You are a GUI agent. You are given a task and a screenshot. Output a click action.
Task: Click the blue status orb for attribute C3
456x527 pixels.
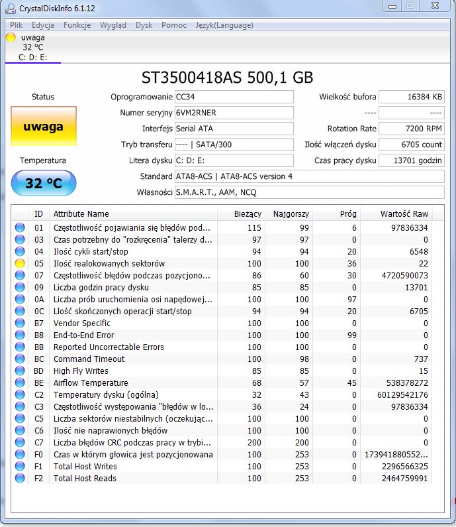(20, 406)
